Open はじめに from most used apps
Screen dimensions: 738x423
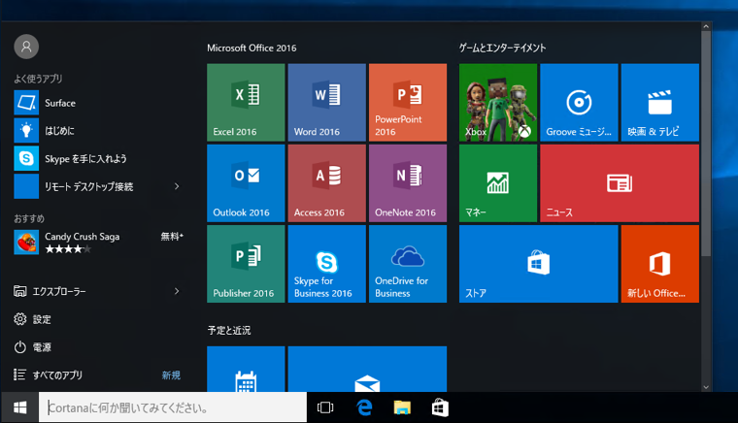pos(99,131)
